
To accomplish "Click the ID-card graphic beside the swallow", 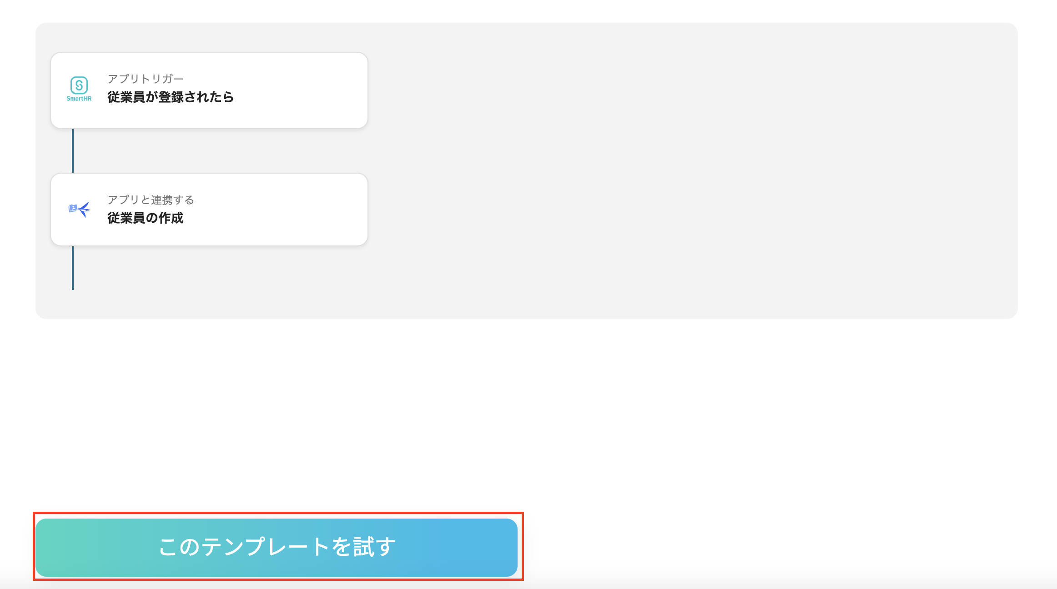I will (x=74, y=207).
